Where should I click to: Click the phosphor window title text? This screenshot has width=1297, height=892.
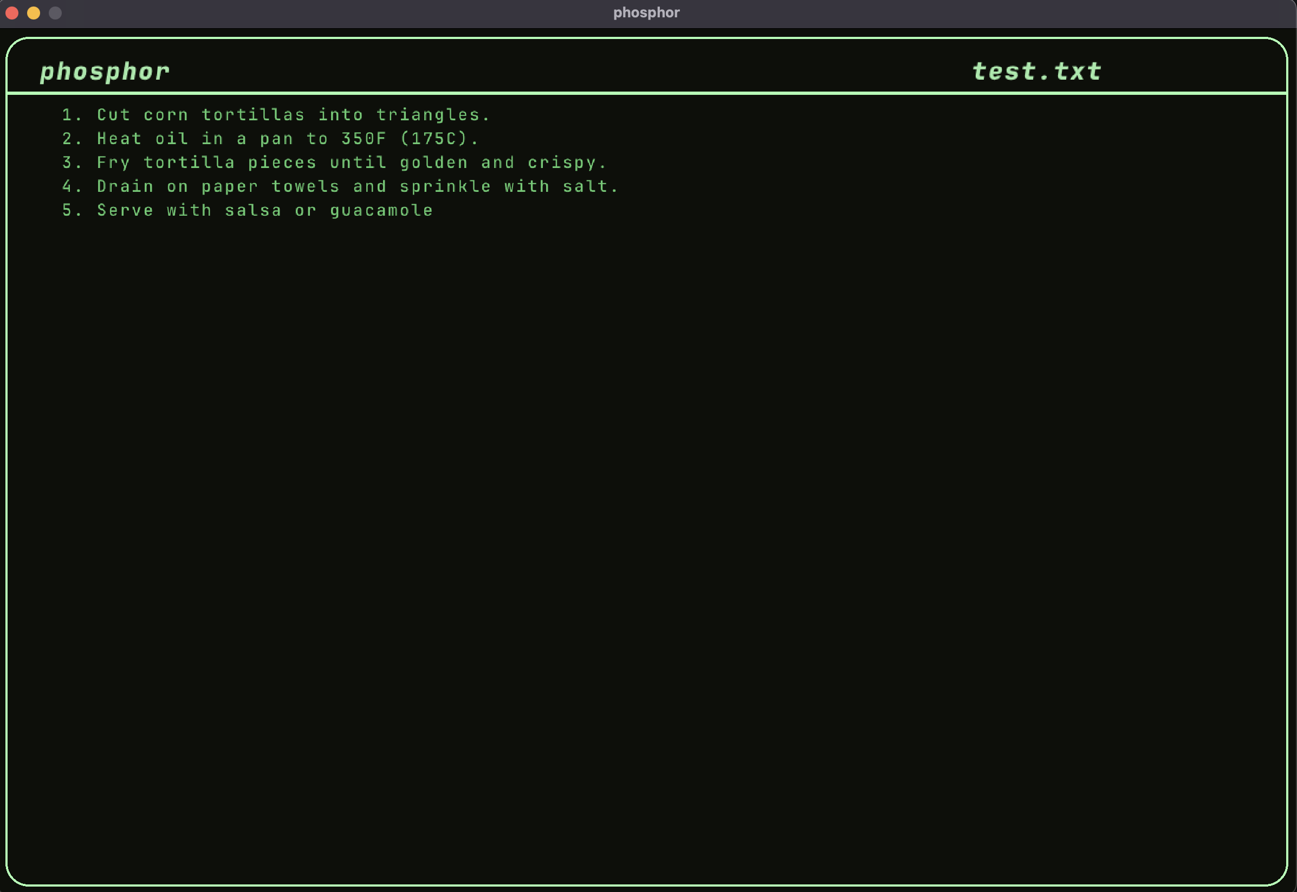click(x=646, y=12)
